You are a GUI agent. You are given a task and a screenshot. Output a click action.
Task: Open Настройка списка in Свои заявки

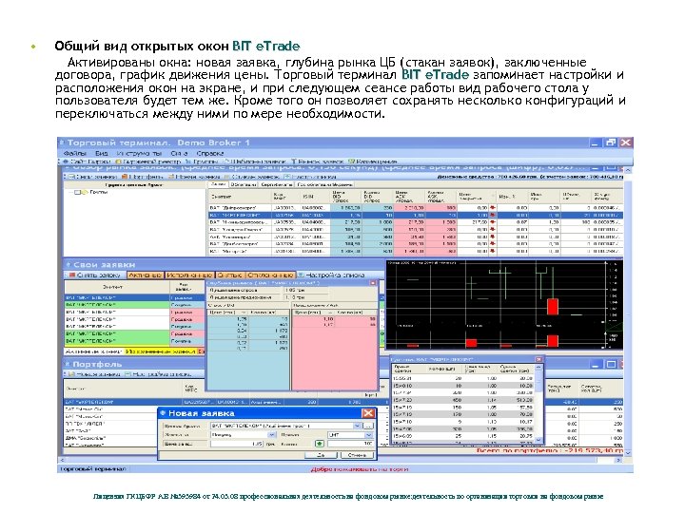click(331, 275)
